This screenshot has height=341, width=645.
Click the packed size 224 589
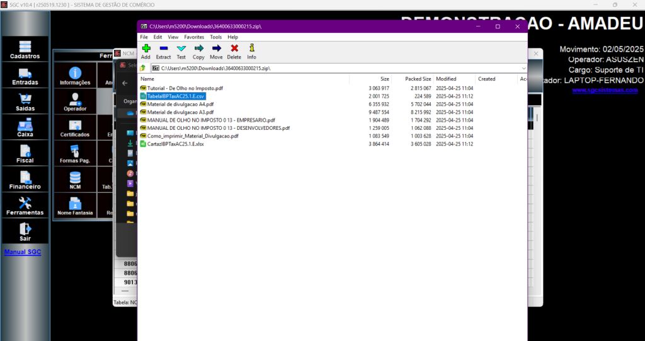point(423,96)
